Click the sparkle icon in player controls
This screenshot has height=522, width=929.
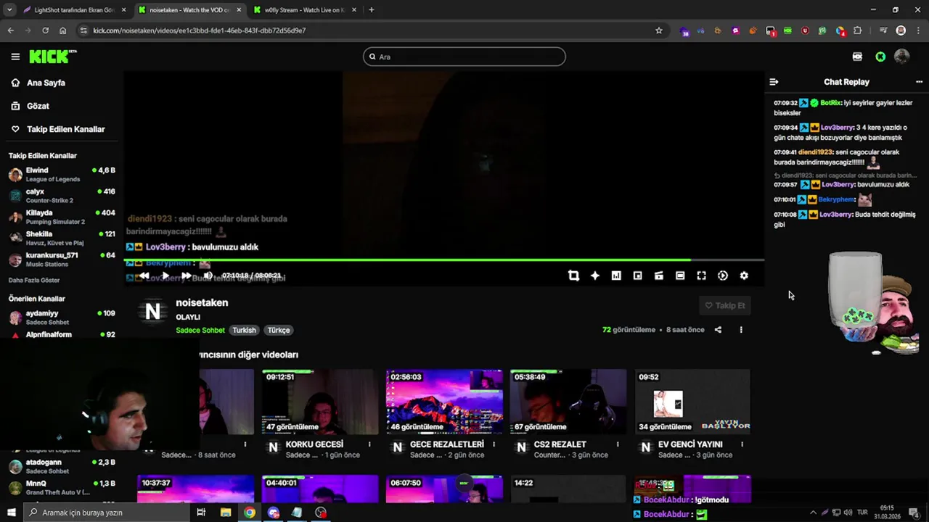595,275
